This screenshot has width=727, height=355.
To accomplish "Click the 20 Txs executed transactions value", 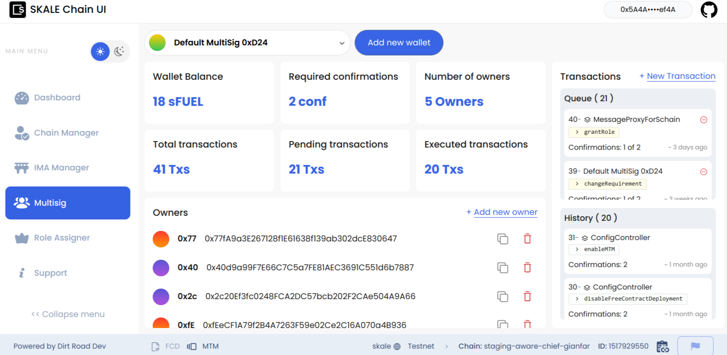I will (x=444, y=169).
